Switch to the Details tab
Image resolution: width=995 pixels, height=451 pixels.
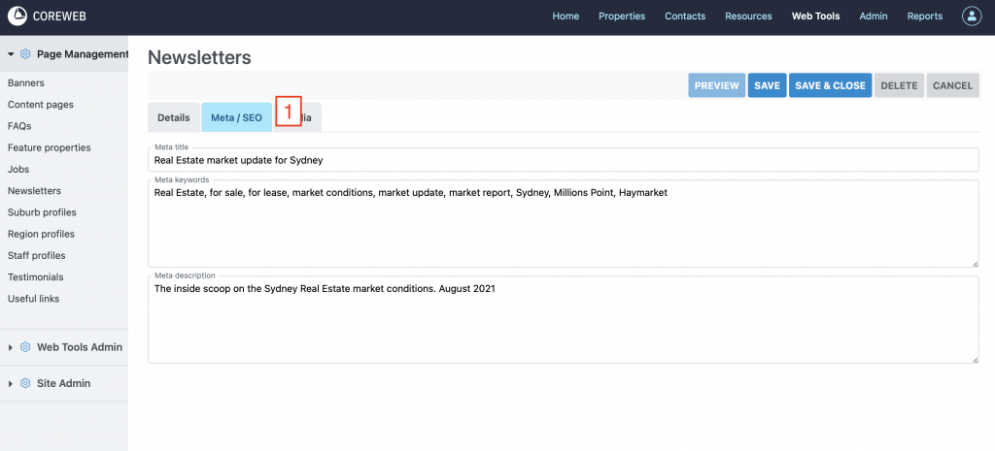(173, 117)
